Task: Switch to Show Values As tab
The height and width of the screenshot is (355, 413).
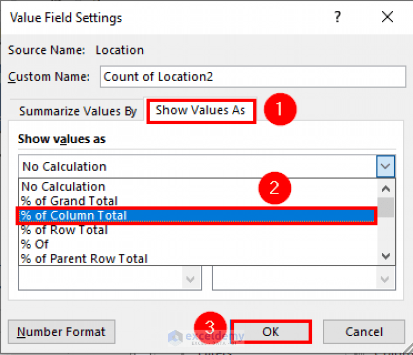Action: tap(200, 110)
